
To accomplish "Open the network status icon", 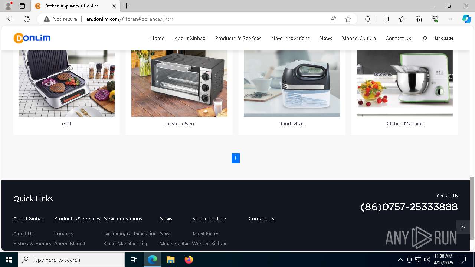I will pyautogui.click(x=418, y=260).
